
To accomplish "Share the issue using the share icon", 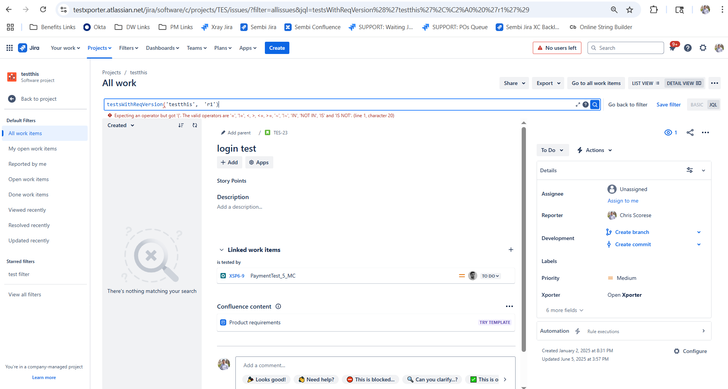I will click(x=690, y=132).
